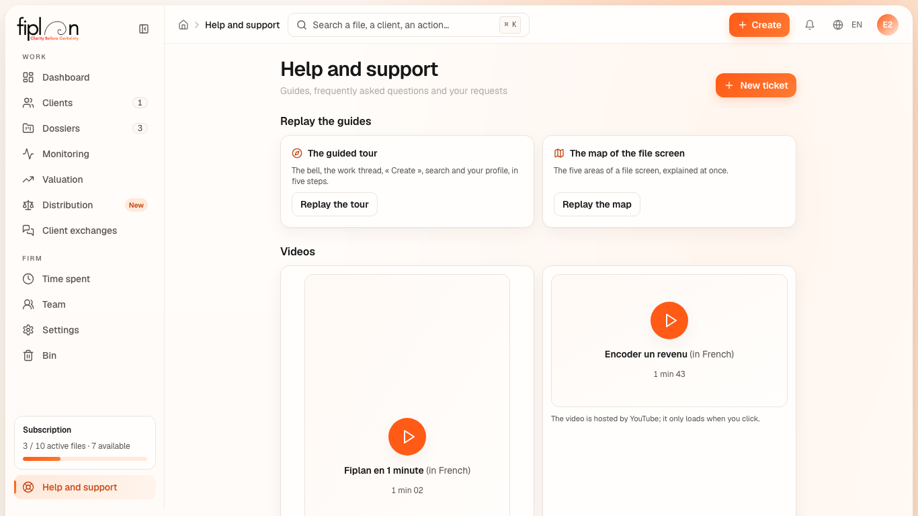Click the Create button

pos(759,25)
